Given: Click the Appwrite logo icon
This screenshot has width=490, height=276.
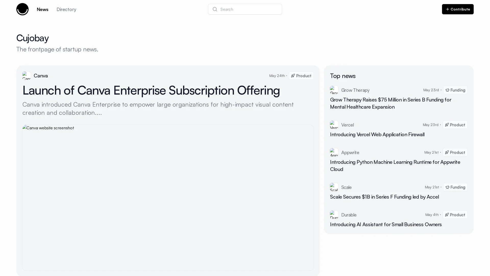Looking at the screenshot, I should pyautogui.click(x=334, y=152).
